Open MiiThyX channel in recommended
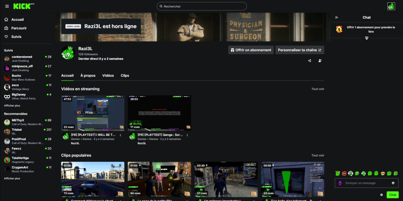Image resolution: width=403 pixels, height=201 pixels. pos(27,122)
